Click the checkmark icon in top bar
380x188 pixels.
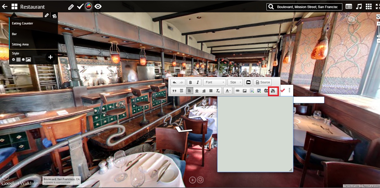[x=80, y=6]
